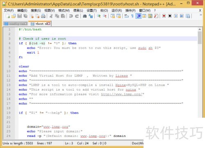Open the 文件(F) menu
Screen dimensions: 205x148
(x=9, y=10)
